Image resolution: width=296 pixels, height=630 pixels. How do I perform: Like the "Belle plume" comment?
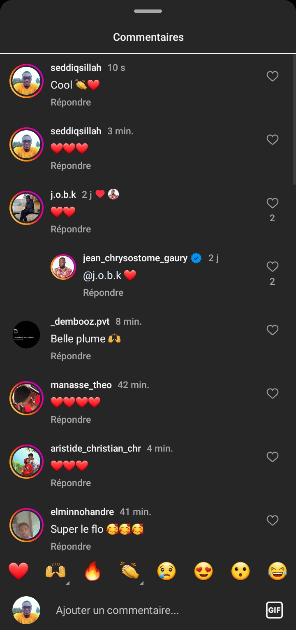coord(273,330)
